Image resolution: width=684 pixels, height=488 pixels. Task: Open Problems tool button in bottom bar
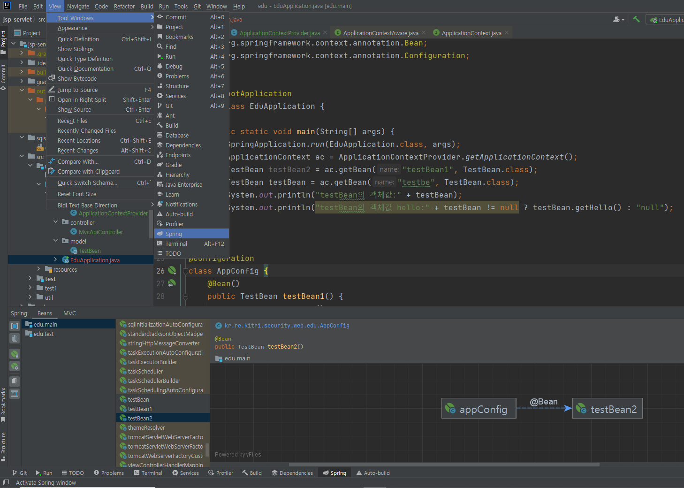pos(109,473)
